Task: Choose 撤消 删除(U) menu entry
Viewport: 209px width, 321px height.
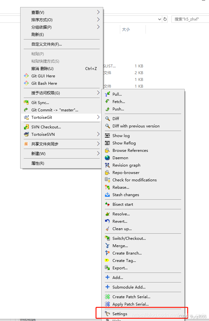Action: pos(62,69)
